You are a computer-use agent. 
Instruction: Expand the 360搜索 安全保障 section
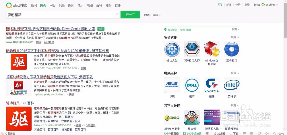tap(236, 29)
